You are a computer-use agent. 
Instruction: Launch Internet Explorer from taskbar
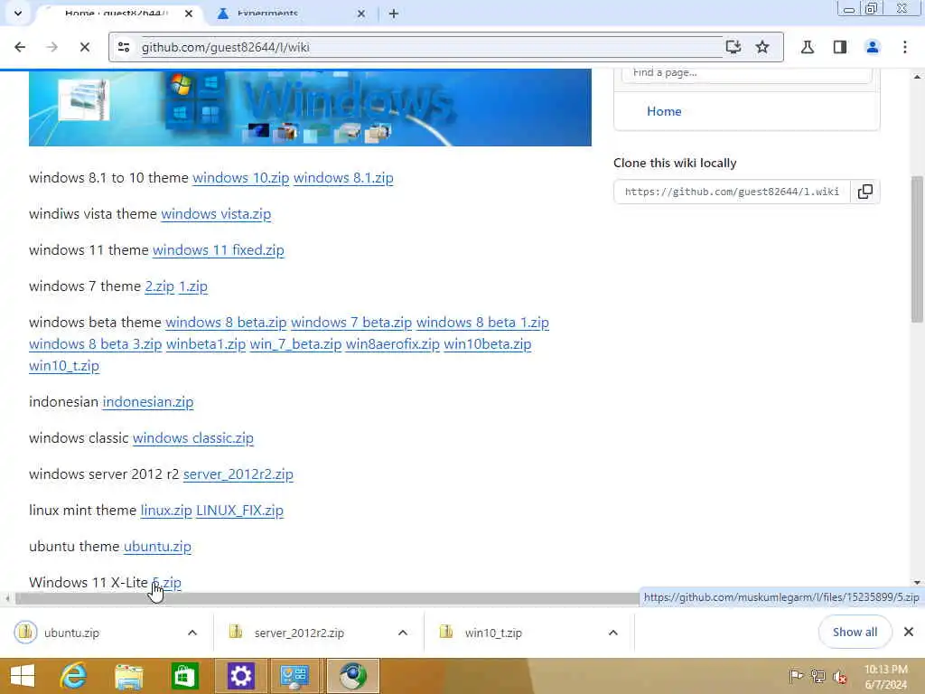74,676
